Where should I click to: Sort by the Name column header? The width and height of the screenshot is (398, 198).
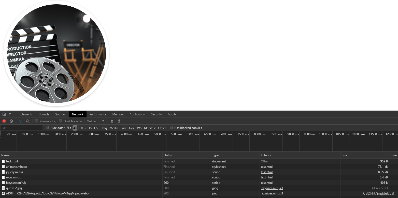click(81, 155)
